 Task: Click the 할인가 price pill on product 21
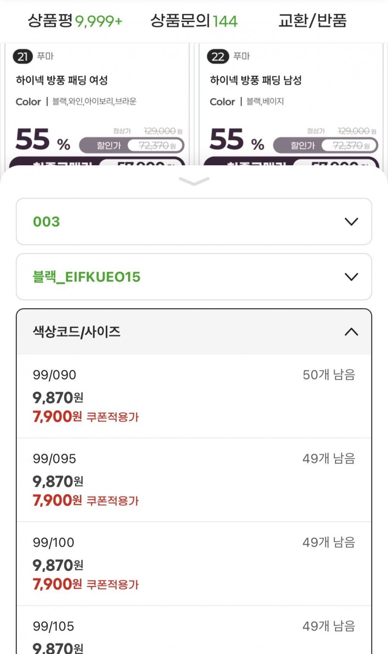[x=131, y=146]
